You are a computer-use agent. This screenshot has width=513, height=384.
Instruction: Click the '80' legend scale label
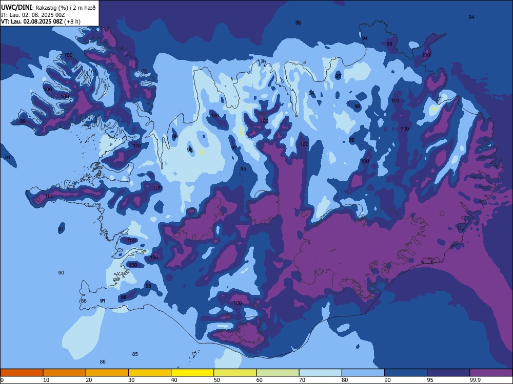coord(345,380)
